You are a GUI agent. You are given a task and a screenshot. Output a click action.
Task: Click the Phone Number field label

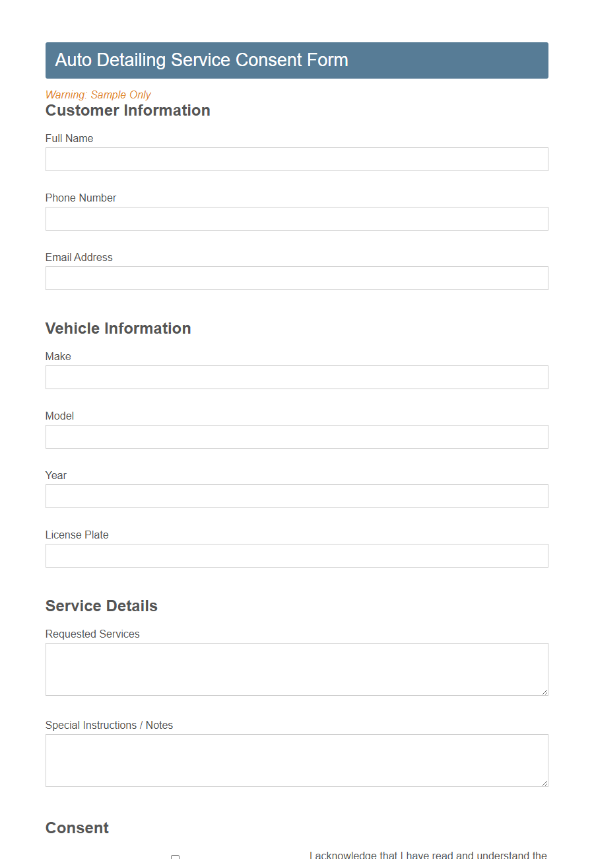(81, 198)
